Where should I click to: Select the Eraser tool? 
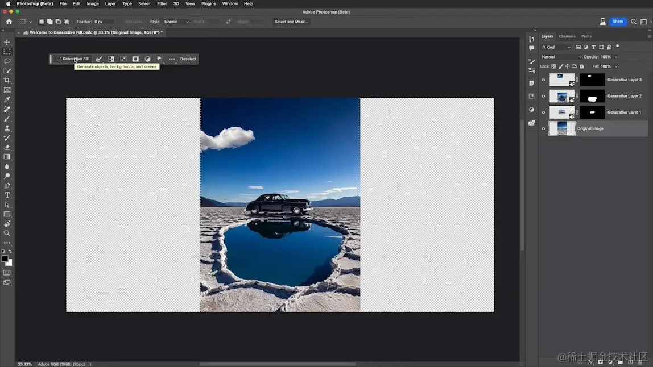pos(7,147)
